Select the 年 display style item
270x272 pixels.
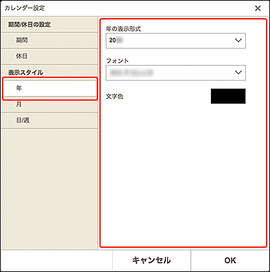tap(50, 89)
